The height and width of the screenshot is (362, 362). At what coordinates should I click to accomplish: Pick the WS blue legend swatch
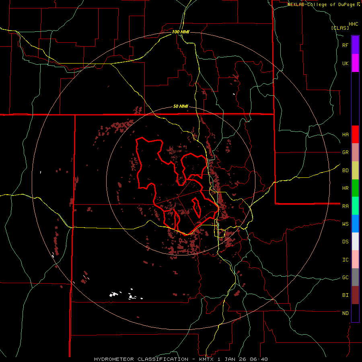(355, 224)
